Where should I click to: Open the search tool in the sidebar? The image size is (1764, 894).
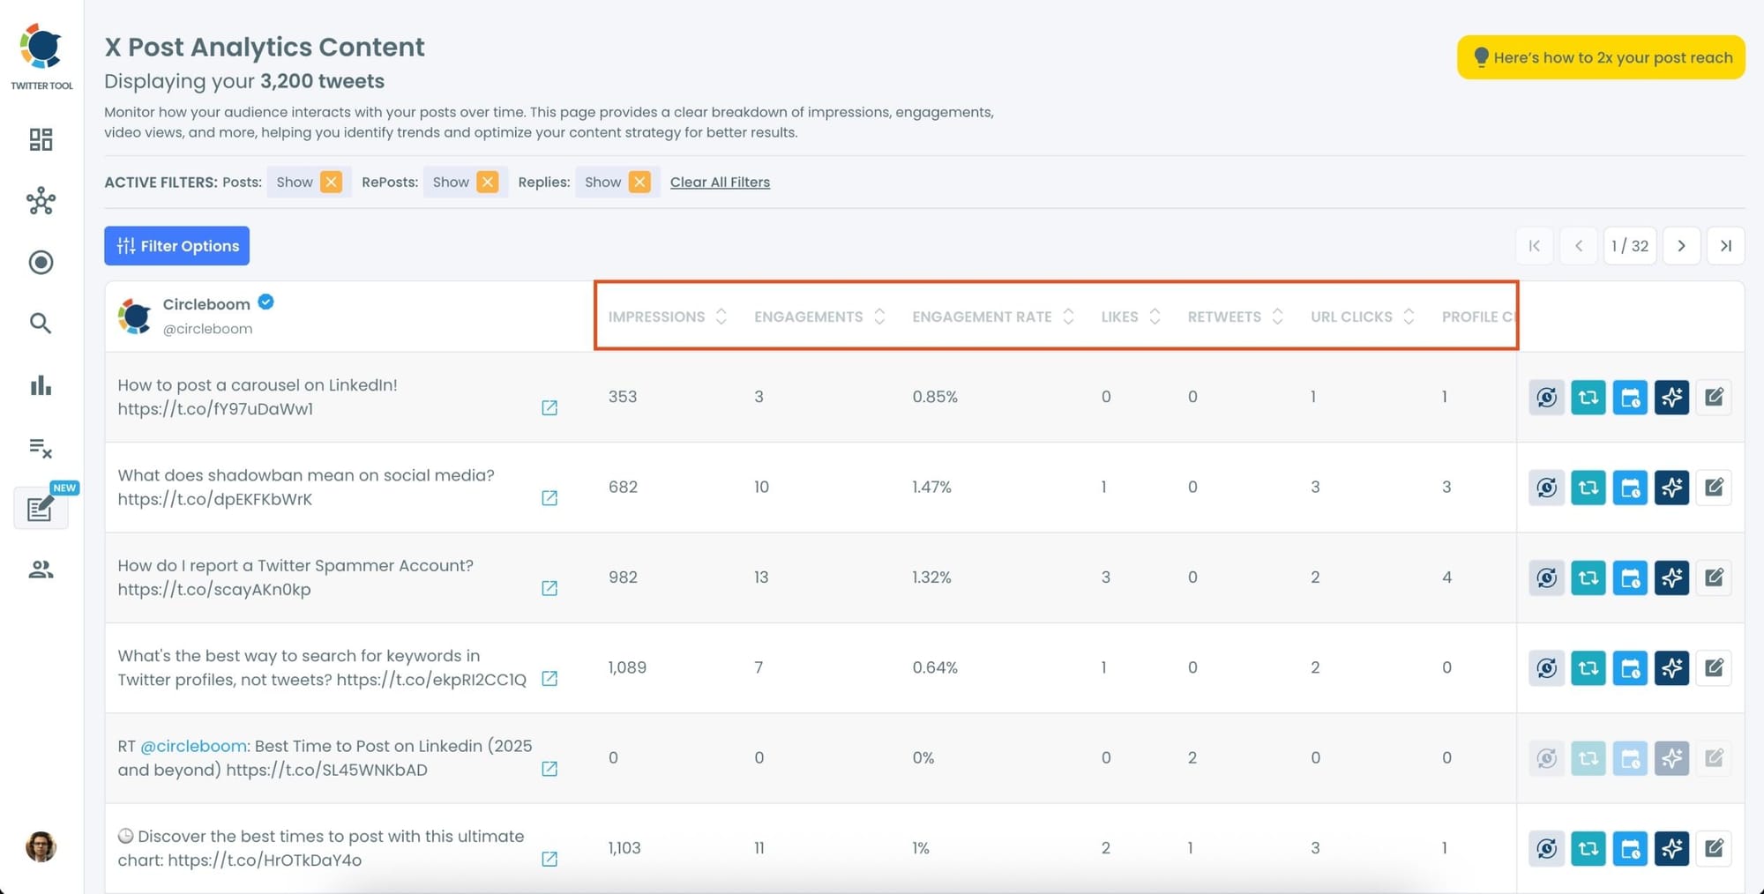coord(41,324)
